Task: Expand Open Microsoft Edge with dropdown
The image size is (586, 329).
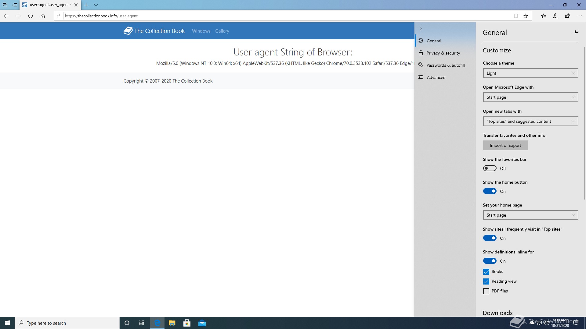Action: pos(530,97)
